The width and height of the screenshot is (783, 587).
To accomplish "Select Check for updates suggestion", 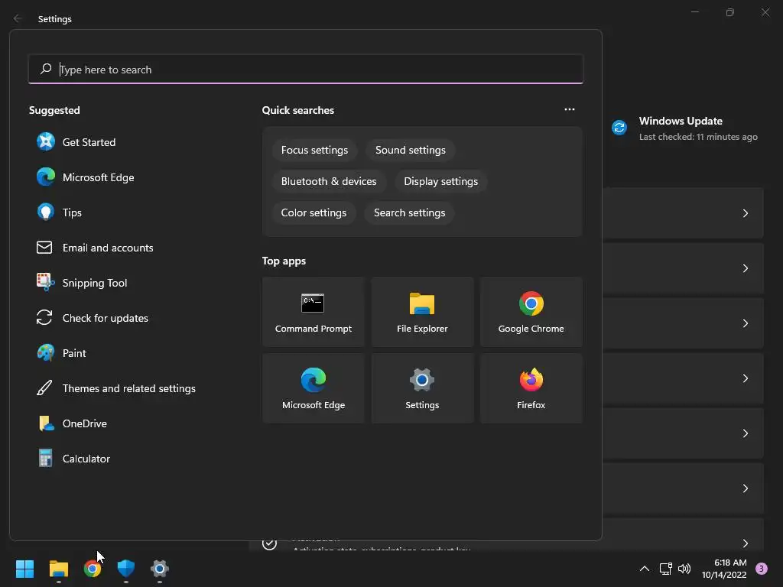I will (x=106, y=318).
